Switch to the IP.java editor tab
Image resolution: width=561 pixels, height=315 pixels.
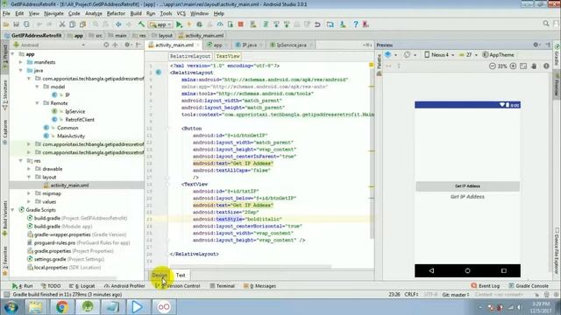[249, 45]
